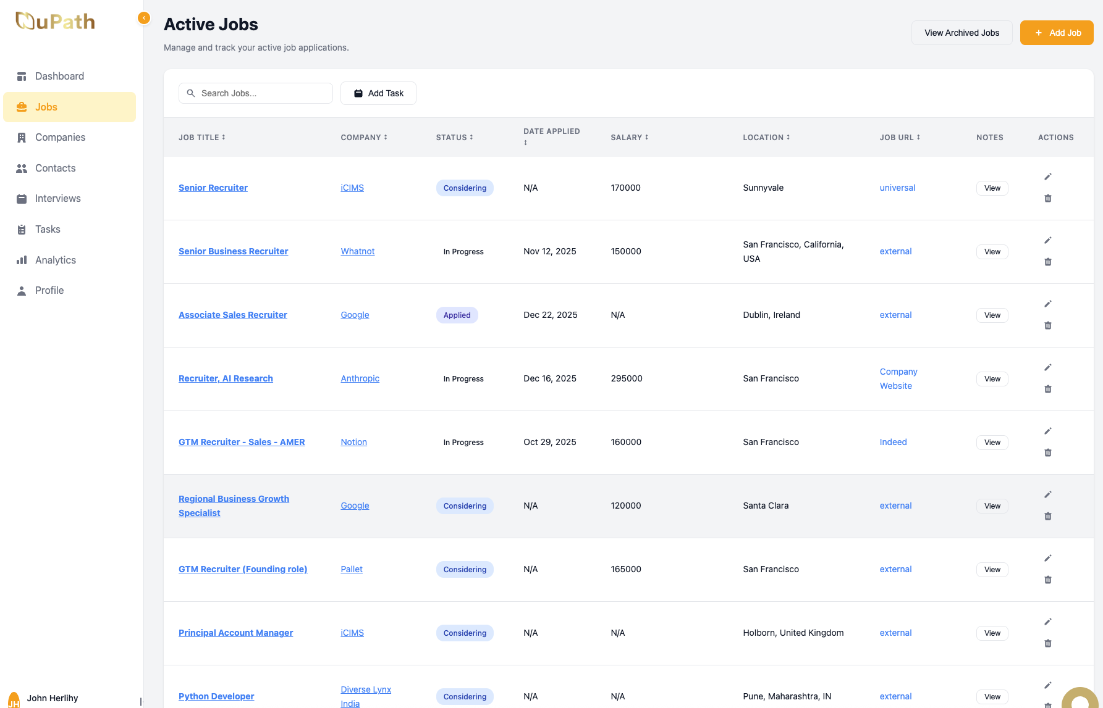Go to Interviews in the sidebar
Image resolution: width=1103 pixels, height=708 pixels.
point(57,199)
